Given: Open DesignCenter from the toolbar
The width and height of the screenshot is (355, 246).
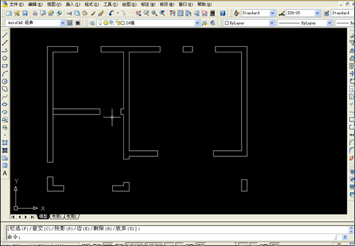Looking at the screenshot, I should [x=181, y=13].
